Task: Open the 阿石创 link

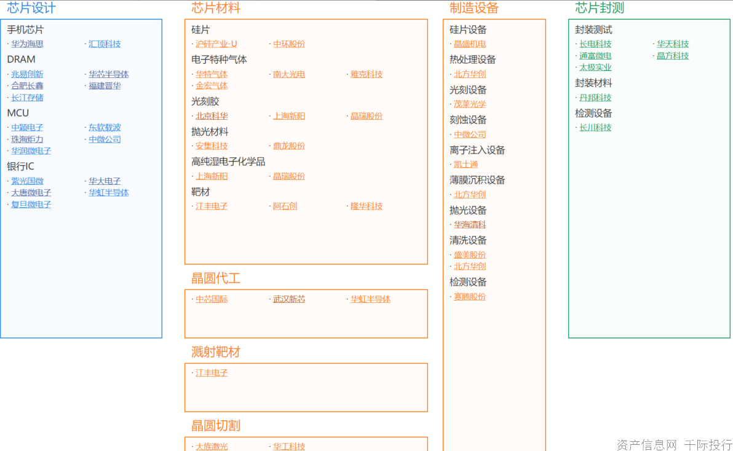Action: (x=285, y=206)
